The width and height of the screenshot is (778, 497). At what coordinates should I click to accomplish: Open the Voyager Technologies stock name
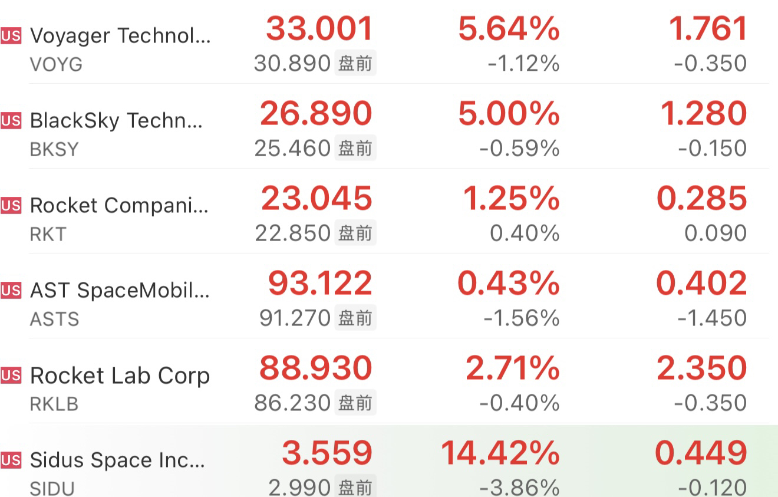(x=120, y=36)
